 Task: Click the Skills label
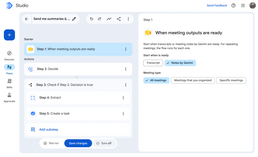coord(9,88)
